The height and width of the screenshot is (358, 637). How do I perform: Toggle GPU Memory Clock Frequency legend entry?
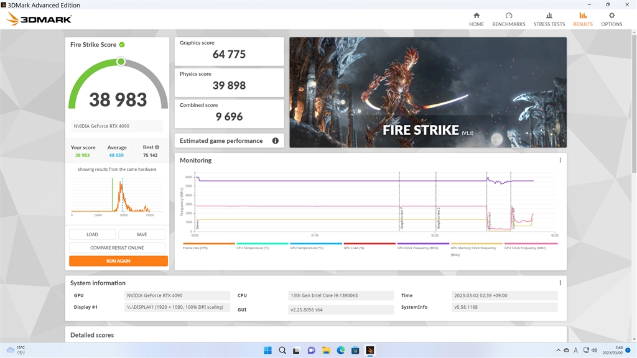[x=477, y=249]
